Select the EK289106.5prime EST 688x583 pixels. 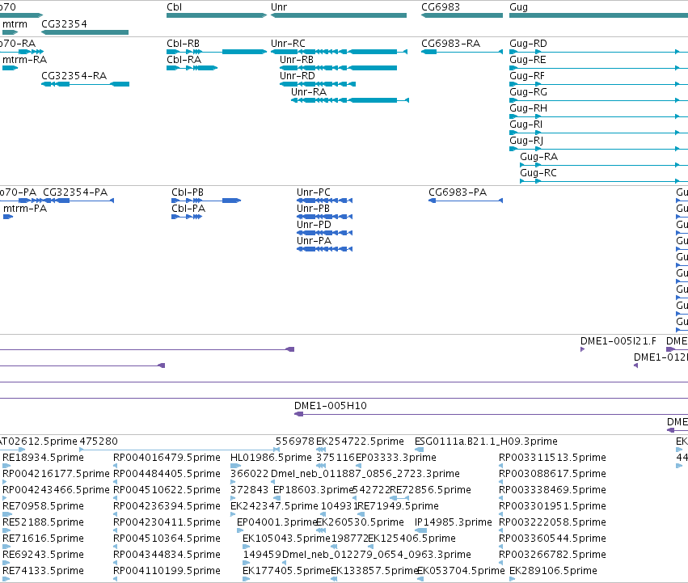pyautogui.click(x=512, y=579)
